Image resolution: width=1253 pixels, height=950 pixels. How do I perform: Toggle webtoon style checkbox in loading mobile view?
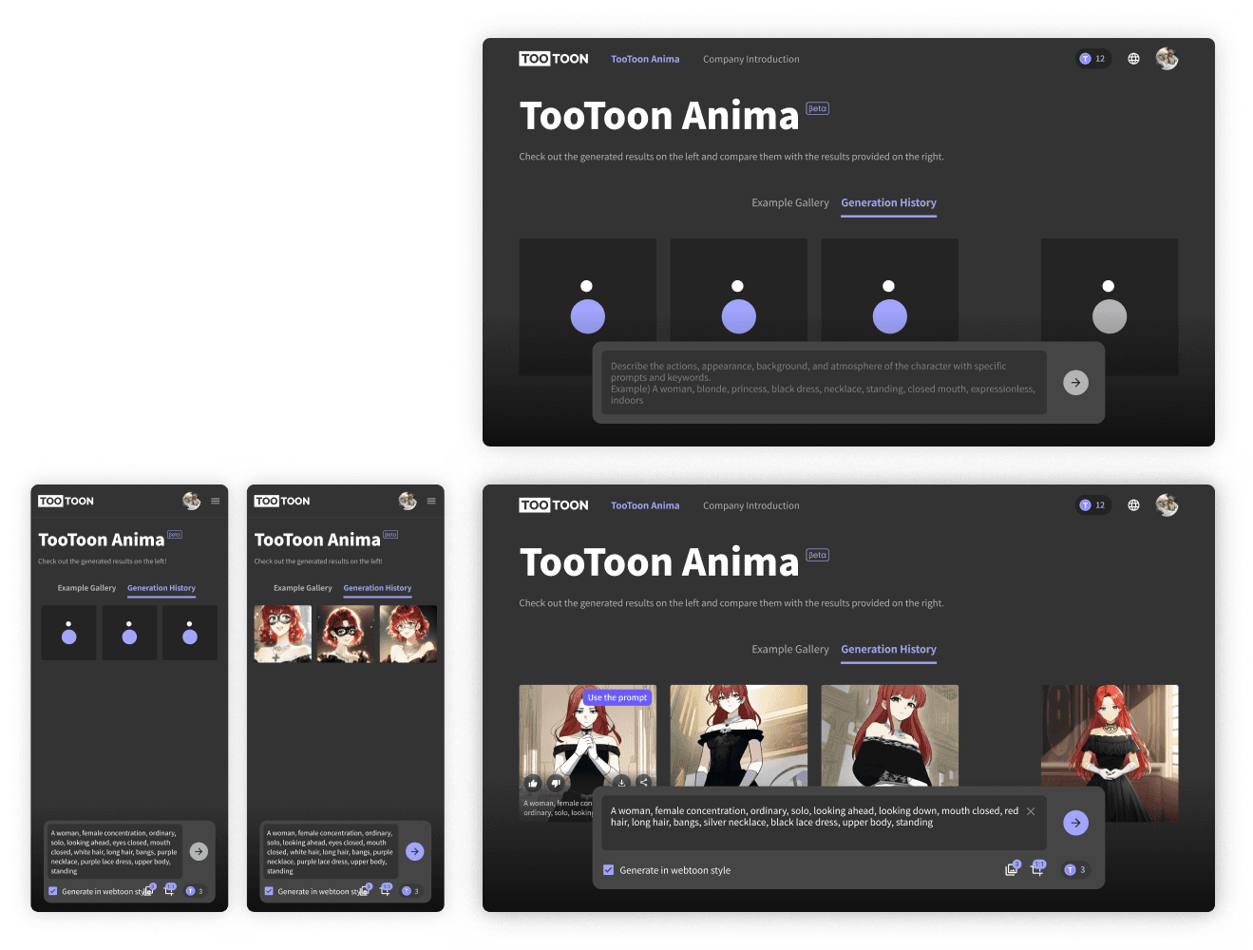53,891
